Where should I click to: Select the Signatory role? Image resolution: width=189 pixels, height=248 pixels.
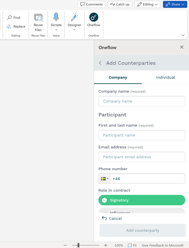(142, 200)
